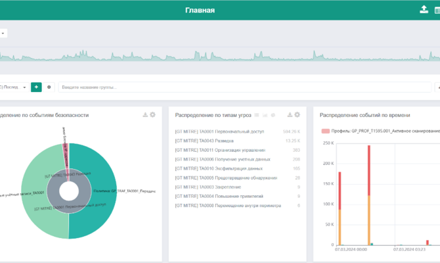Click 'Распределение по типам угроз' widget title
This screenshot has height=263, width=440.
(x=213, y=115)
